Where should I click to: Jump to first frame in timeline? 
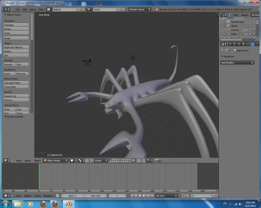tap(132, 196)
